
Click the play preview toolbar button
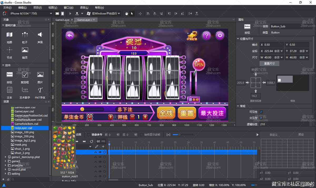pos(70,13)
